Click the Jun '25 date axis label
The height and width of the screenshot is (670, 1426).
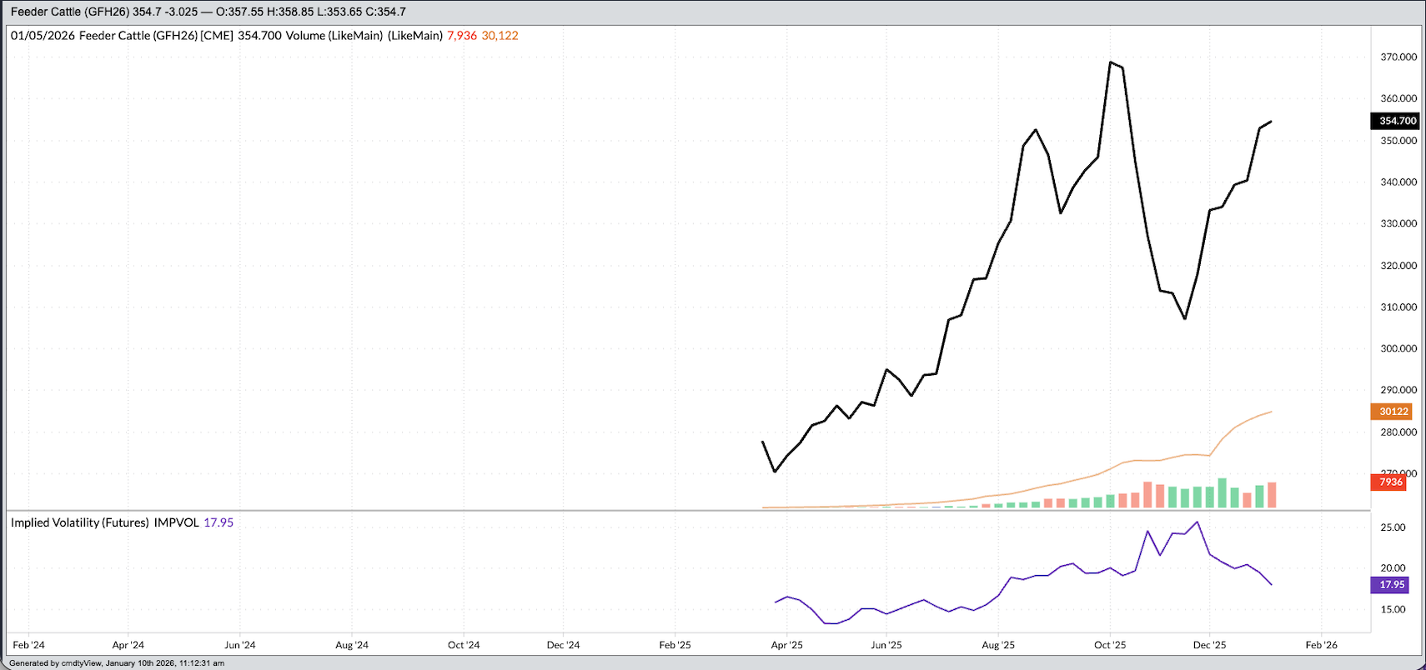886,645
